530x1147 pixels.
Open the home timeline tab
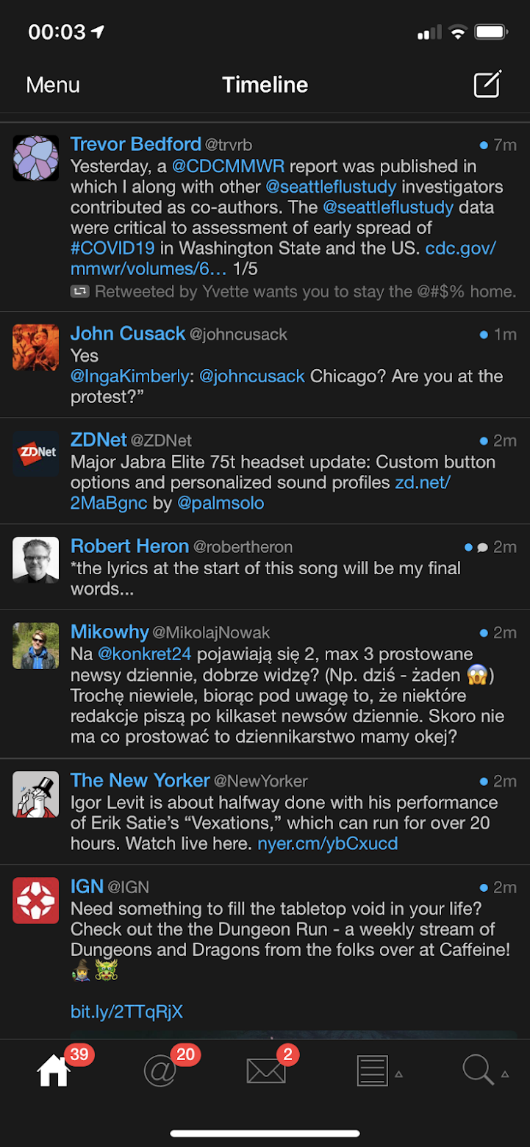(54, 1071)
